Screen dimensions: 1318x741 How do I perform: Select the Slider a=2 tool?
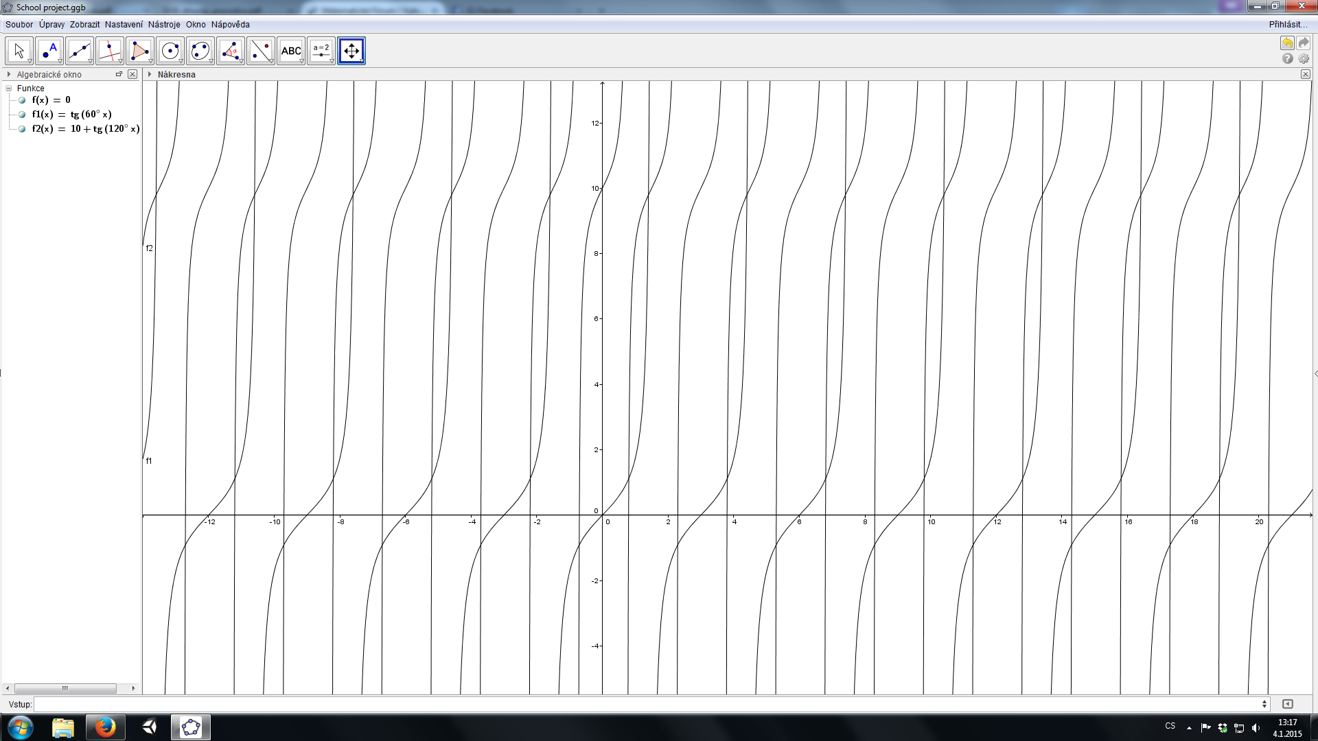point(321,51)
